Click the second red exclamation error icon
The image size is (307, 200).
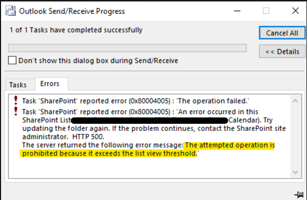click(x=16, y=111)
